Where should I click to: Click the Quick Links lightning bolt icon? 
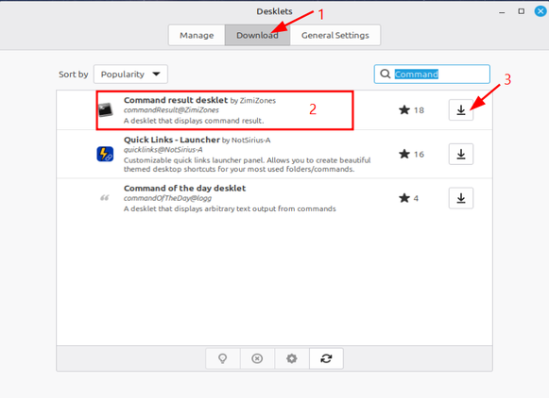(105, 154)
